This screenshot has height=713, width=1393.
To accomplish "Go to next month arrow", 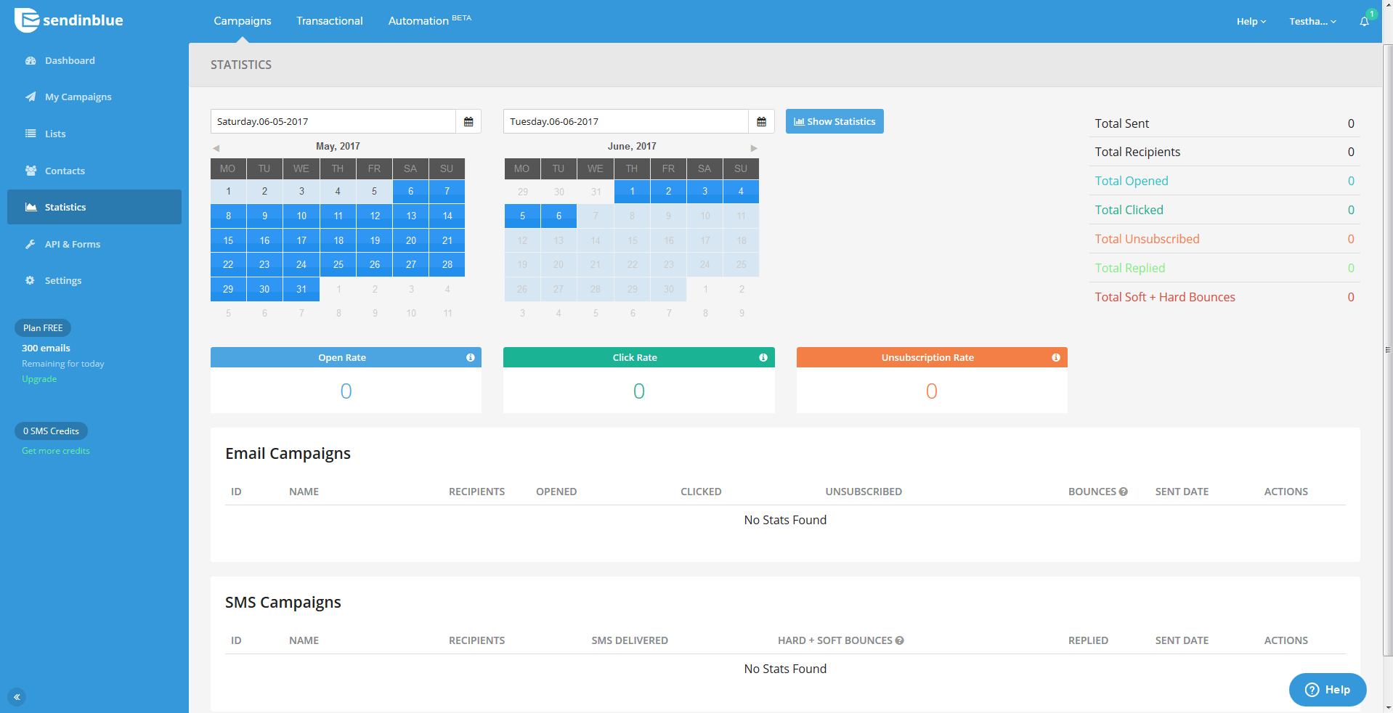I will [754, 147].
